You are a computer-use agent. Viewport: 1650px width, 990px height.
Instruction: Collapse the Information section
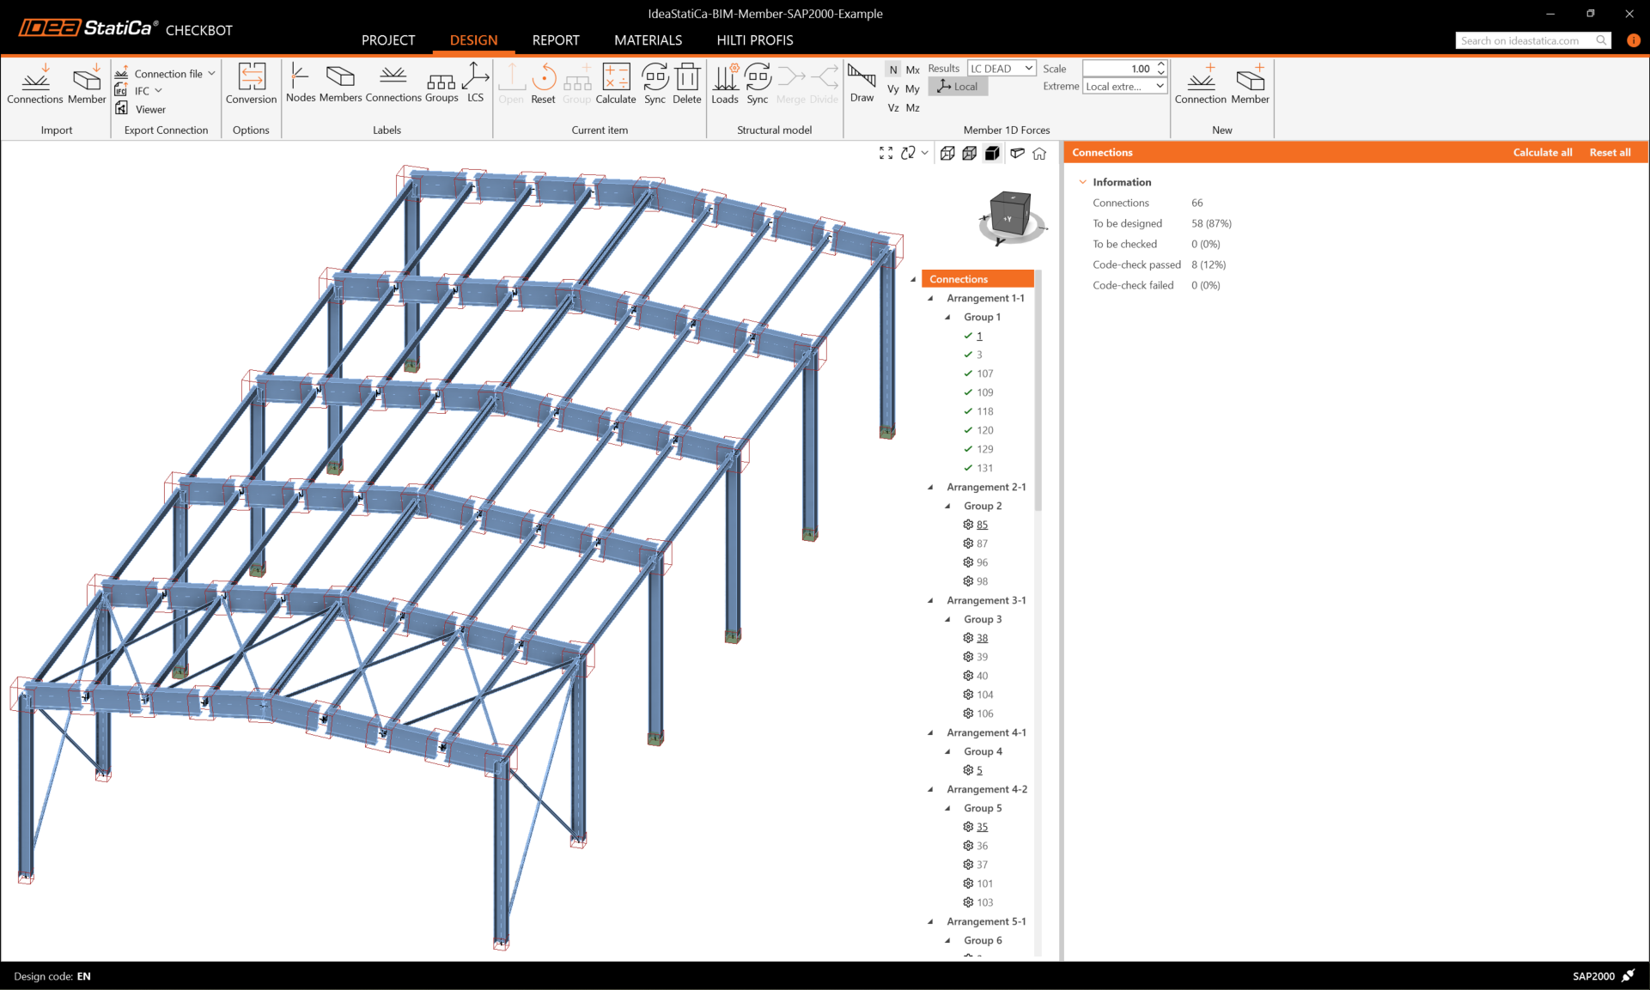[x=1083, y=182]
